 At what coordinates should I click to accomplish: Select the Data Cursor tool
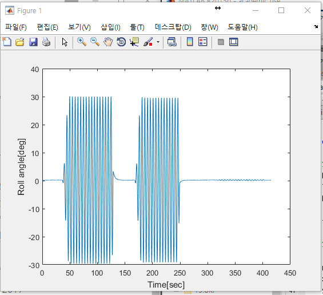[x=134, y=42]
